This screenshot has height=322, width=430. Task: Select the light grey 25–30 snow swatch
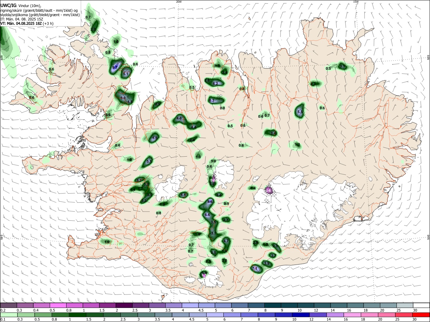[405, 305]
